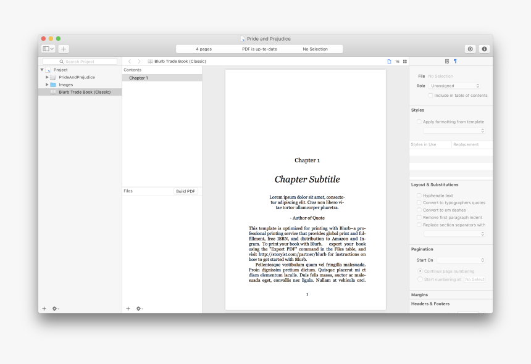Click the plus button in top toolbar
This screenshot has height=364, width=531.
coord(64,49)
